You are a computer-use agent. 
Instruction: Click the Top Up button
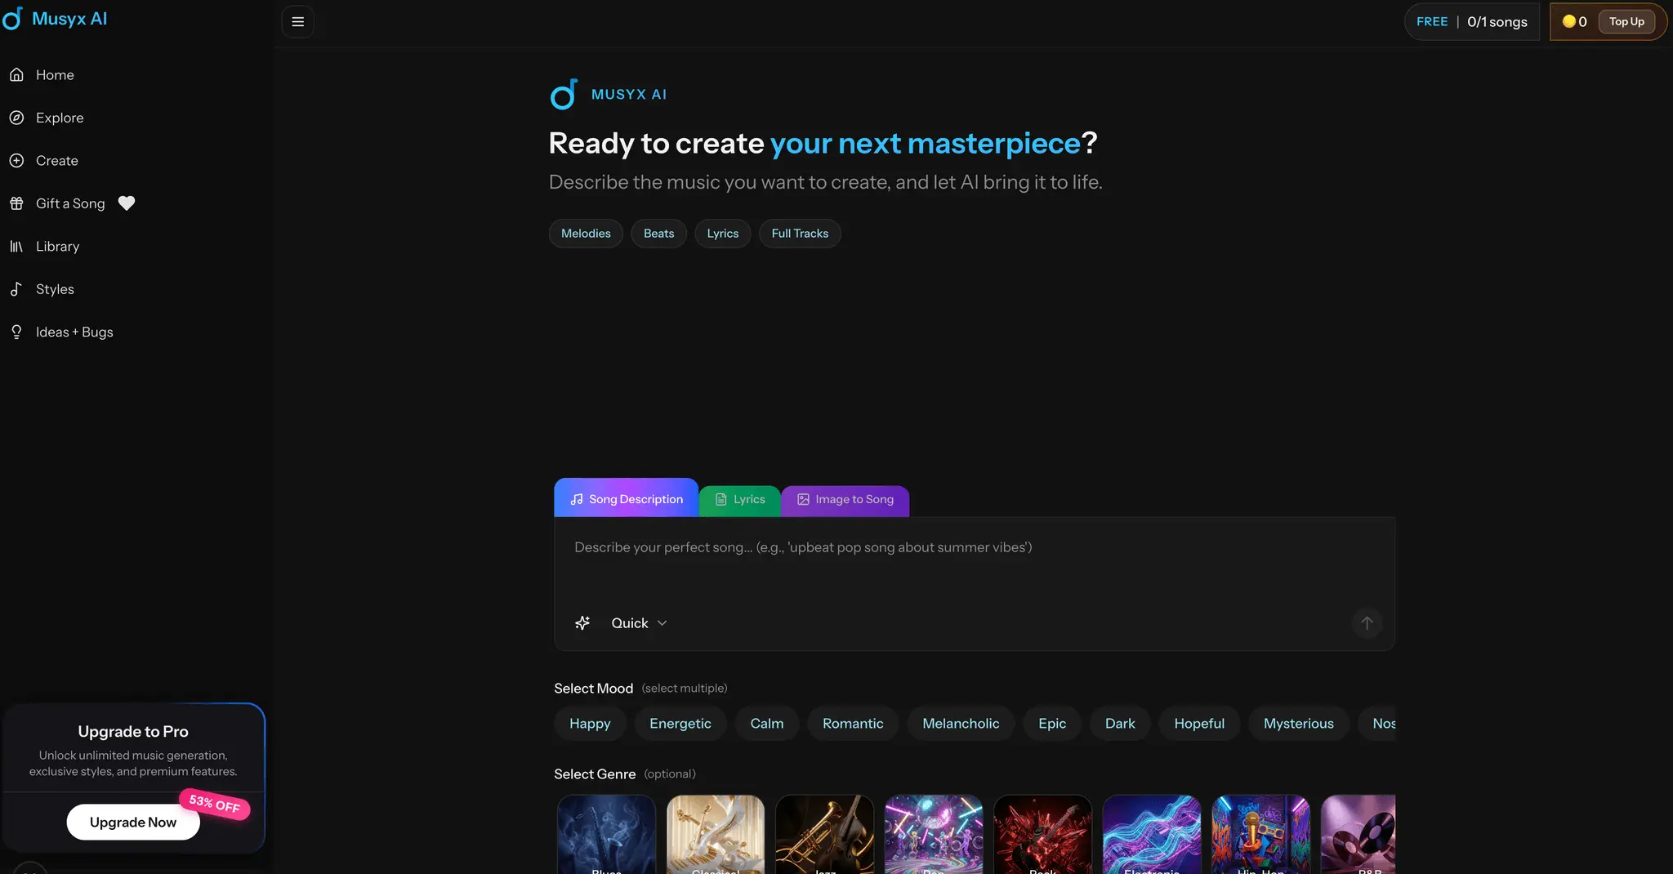pyautogui.click(x=1626, y=22)
